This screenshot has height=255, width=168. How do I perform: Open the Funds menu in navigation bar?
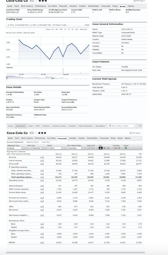(30, 126)
